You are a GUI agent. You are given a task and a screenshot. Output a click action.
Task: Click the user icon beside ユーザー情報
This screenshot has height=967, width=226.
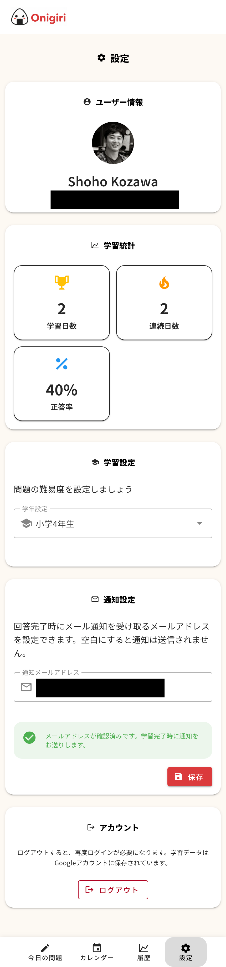[x=87, y=102]
